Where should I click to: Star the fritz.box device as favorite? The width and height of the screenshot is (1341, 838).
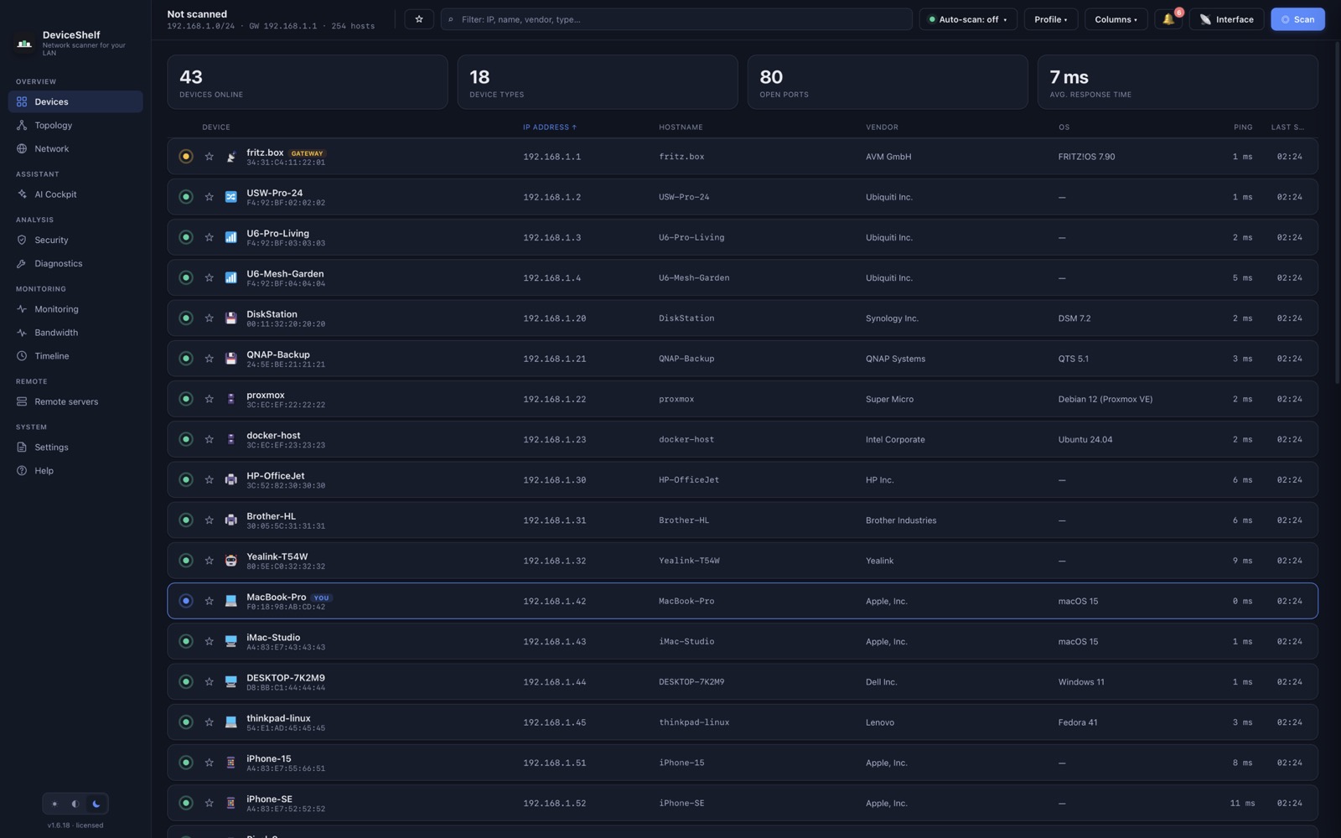(209, 157)
